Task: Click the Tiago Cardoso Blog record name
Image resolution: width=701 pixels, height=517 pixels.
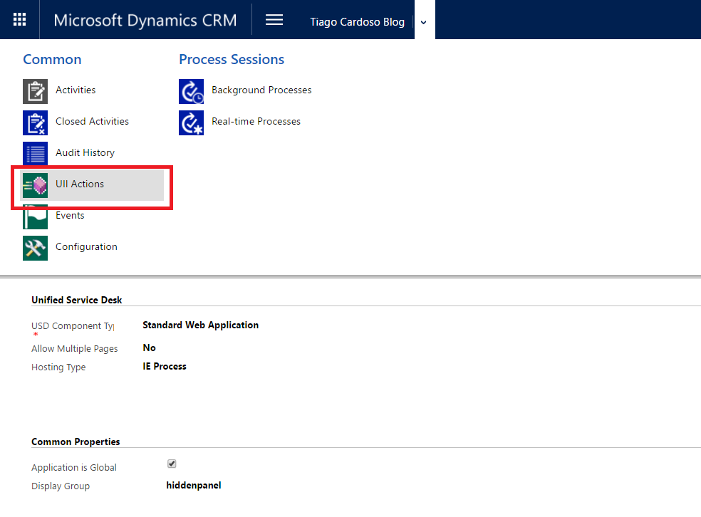Action: 357,22
